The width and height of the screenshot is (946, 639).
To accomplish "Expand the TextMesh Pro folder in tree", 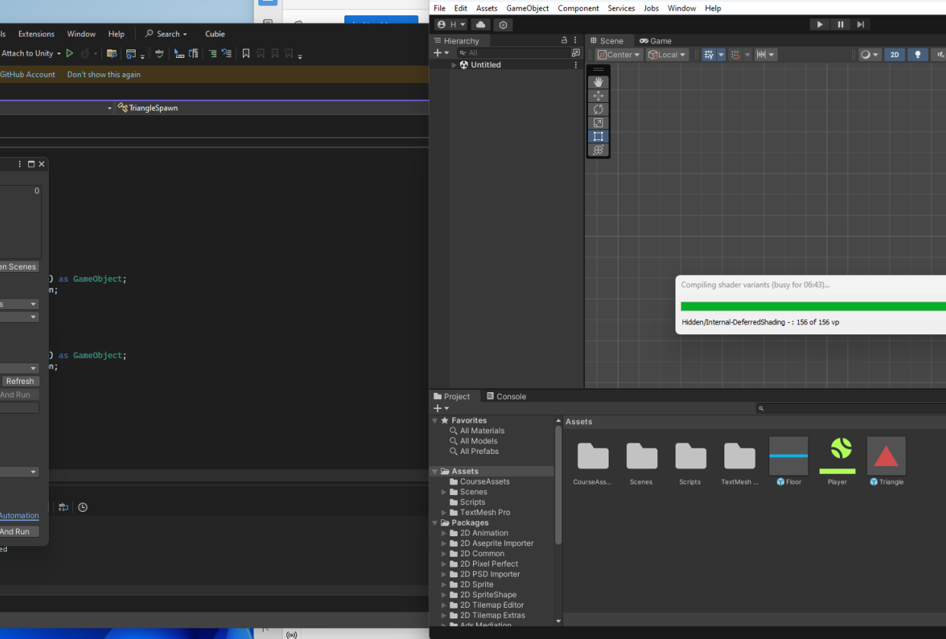I will click(444, 513).
